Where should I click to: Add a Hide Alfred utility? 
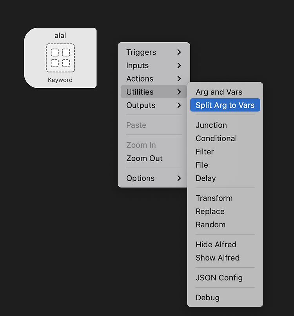coord(225,245)
